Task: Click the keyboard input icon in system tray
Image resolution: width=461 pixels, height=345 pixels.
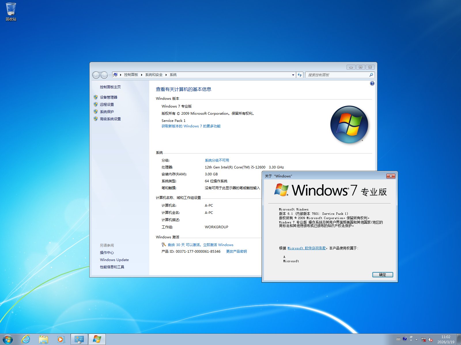Action: point(398,339)
